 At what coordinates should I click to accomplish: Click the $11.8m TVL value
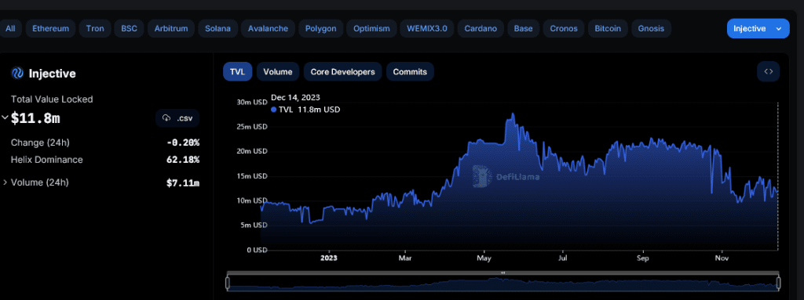35,118
